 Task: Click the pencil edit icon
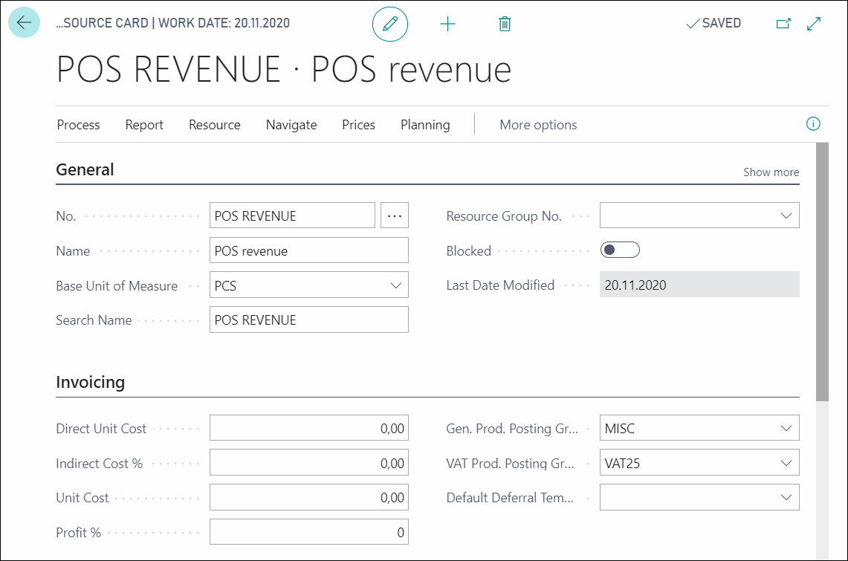coord(390,24)
